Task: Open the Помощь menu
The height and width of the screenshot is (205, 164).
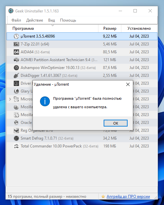Action: click(68, 20)
